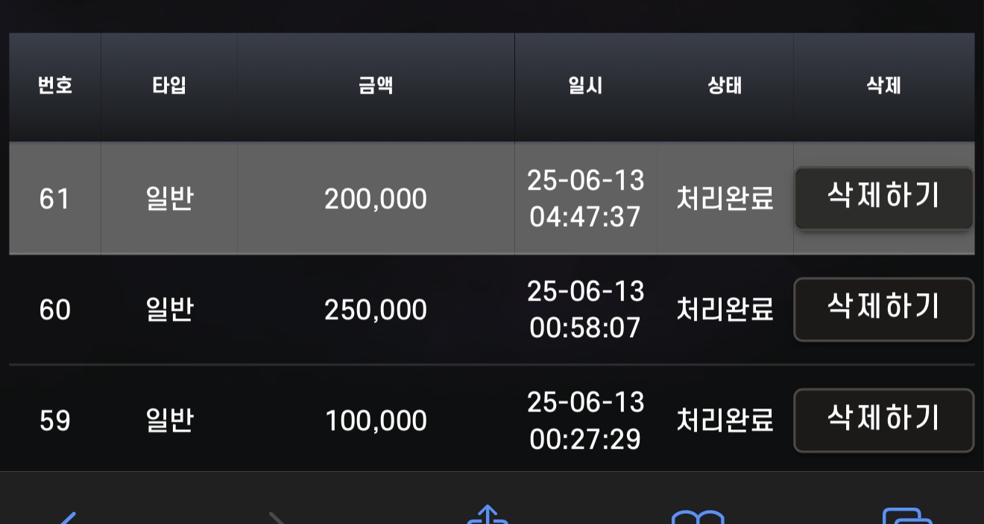
Task: Select the 번호 column header
Action: [x=55, y=86]
